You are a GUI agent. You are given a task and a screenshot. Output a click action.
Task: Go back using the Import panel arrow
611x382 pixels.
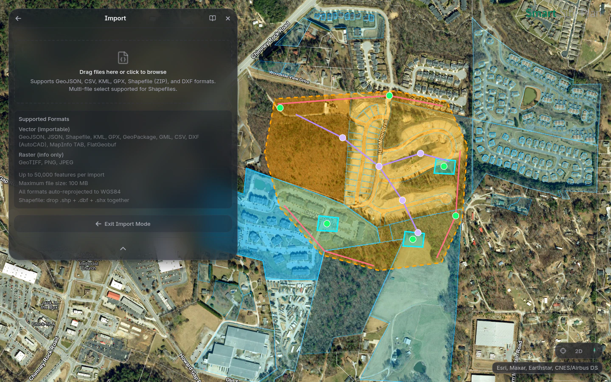tap(18, 18)
